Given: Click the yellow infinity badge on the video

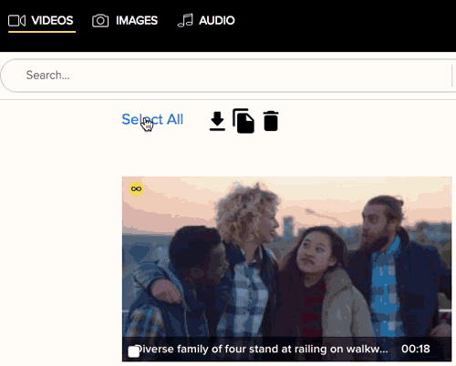Looking at the screenshot, I should click(x=136, y=188).
